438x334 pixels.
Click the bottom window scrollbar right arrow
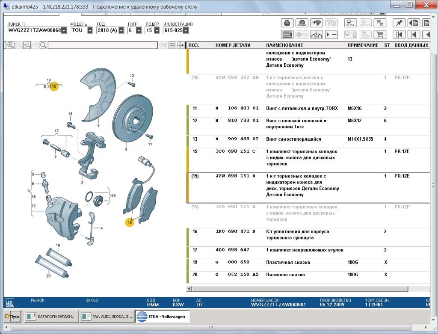pyautogui.click(x=426, y=327)
